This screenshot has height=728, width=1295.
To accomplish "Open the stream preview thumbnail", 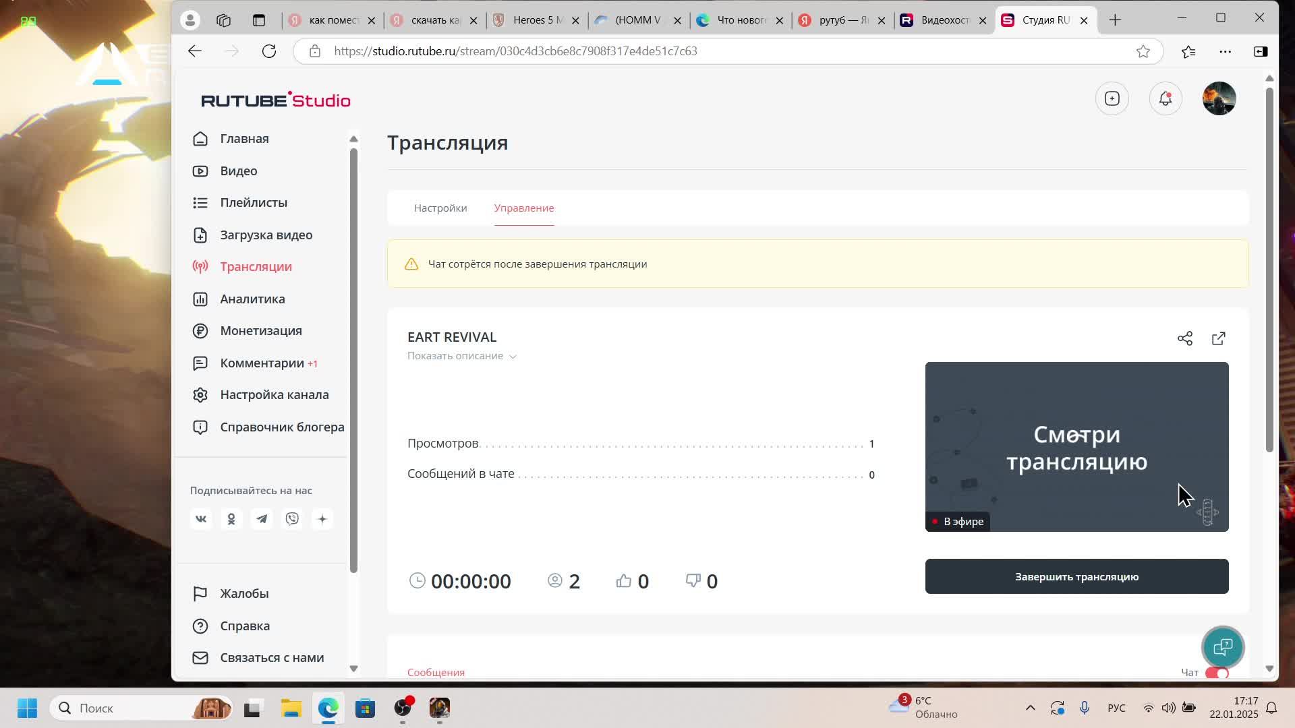I will (x=1076, y=447).
